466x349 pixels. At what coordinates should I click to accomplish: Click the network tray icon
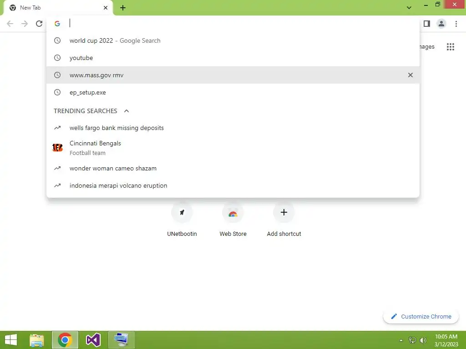coord(412,340)
